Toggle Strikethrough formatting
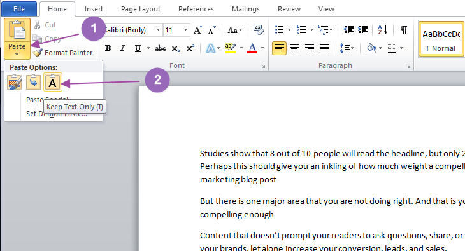This screenshot has height=251, width=465. [160, 48]
